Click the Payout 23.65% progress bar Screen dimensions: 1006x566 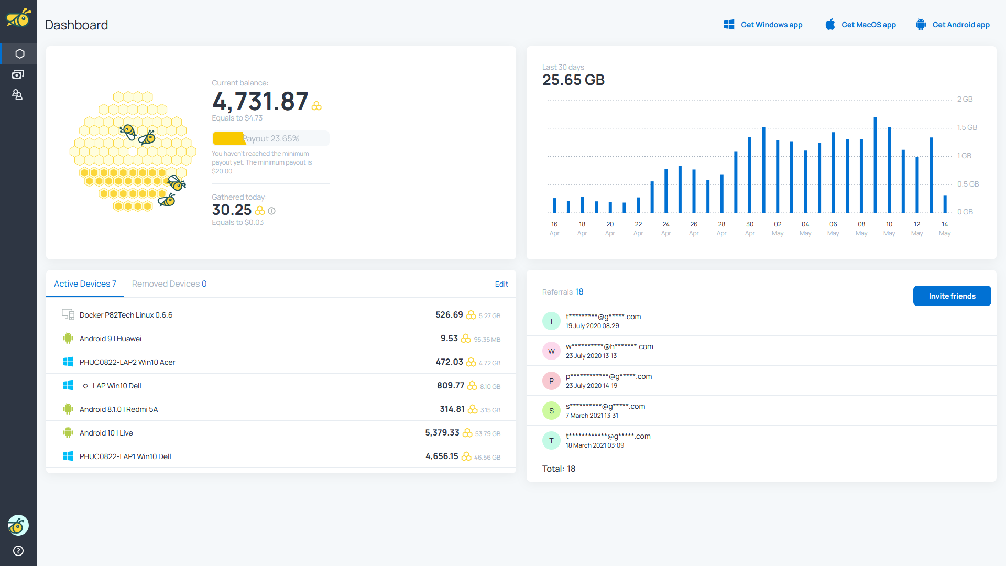tap(271, 138)
